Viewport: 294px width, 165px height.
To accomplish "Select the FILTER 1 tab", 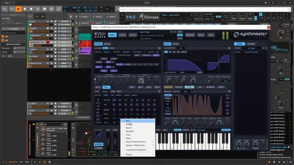I will 167,44.
